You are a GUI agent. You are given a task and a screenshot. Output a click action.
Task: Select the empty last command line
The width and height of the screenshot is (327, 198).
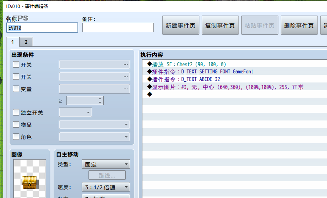pyautogui.click(x=235, y=94)
